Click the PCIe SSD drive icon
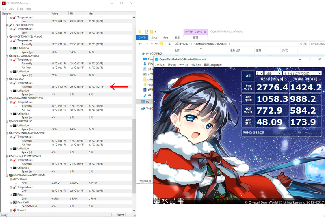The image size is (325, 217). [11, 79]
